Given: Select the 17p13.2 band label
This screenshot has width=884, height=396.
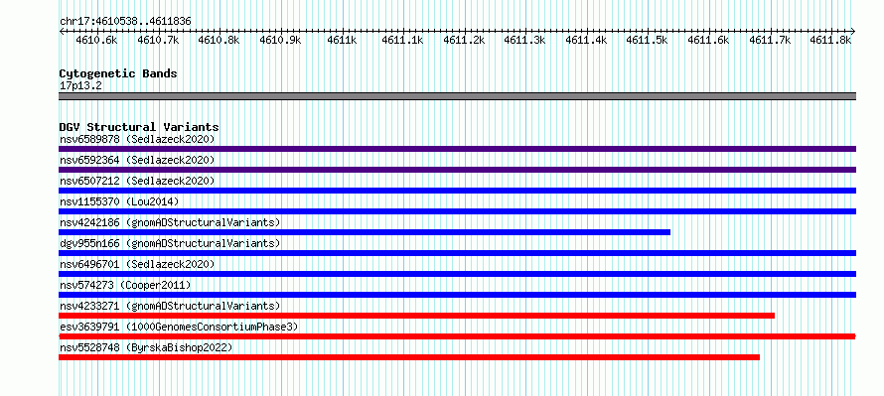Looking at the screenshot, I should tap(80, 86).
